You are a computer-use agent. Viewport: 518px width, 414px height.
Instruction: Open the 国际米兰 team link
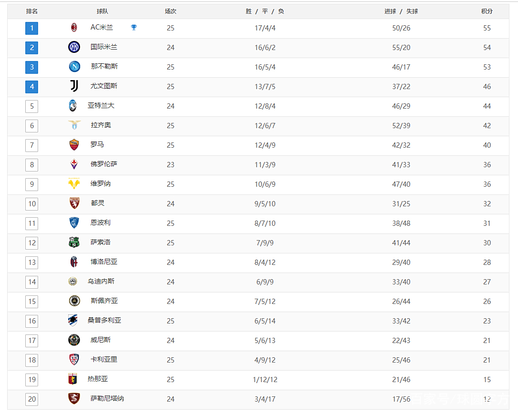104,47
